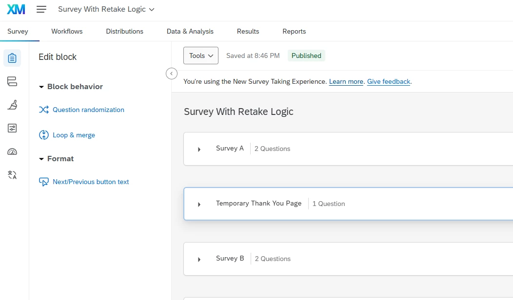Open the Look and feel paintbrush icon

12,105
